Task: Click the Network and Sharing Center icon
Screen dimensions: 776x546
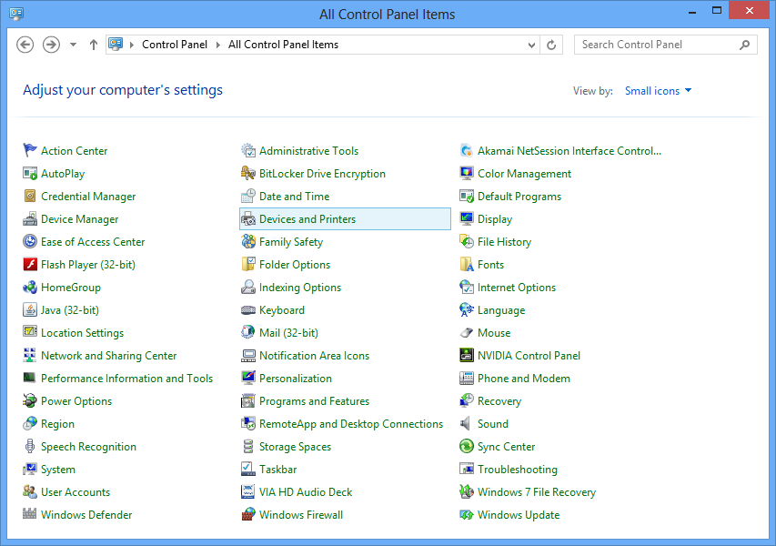Action: click(30, 356)
